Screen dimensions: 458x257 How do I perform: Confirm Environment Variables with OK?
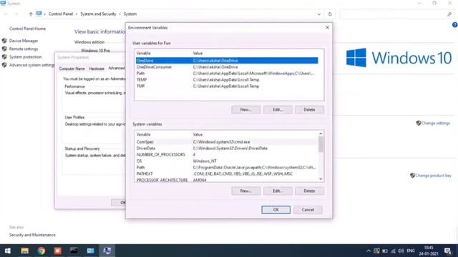tap(276, 210)
